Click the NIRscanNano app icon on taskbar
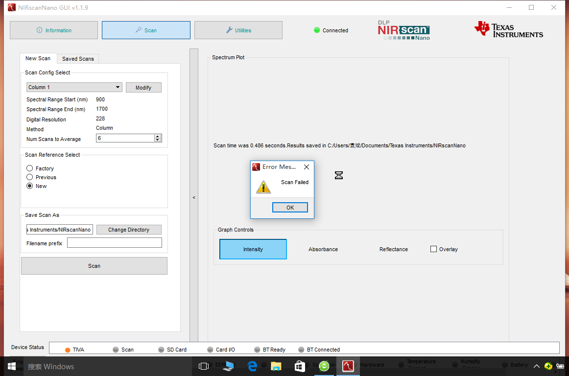 pos(348,366)
